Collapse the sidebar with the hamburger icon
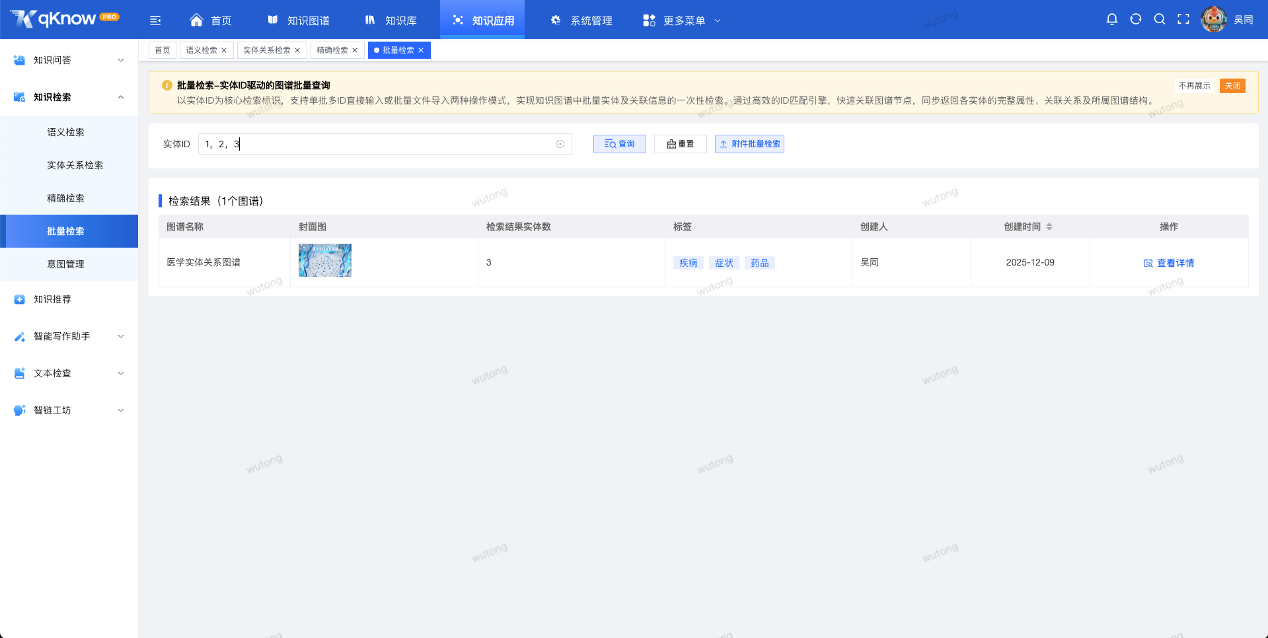 click(155, 20)
